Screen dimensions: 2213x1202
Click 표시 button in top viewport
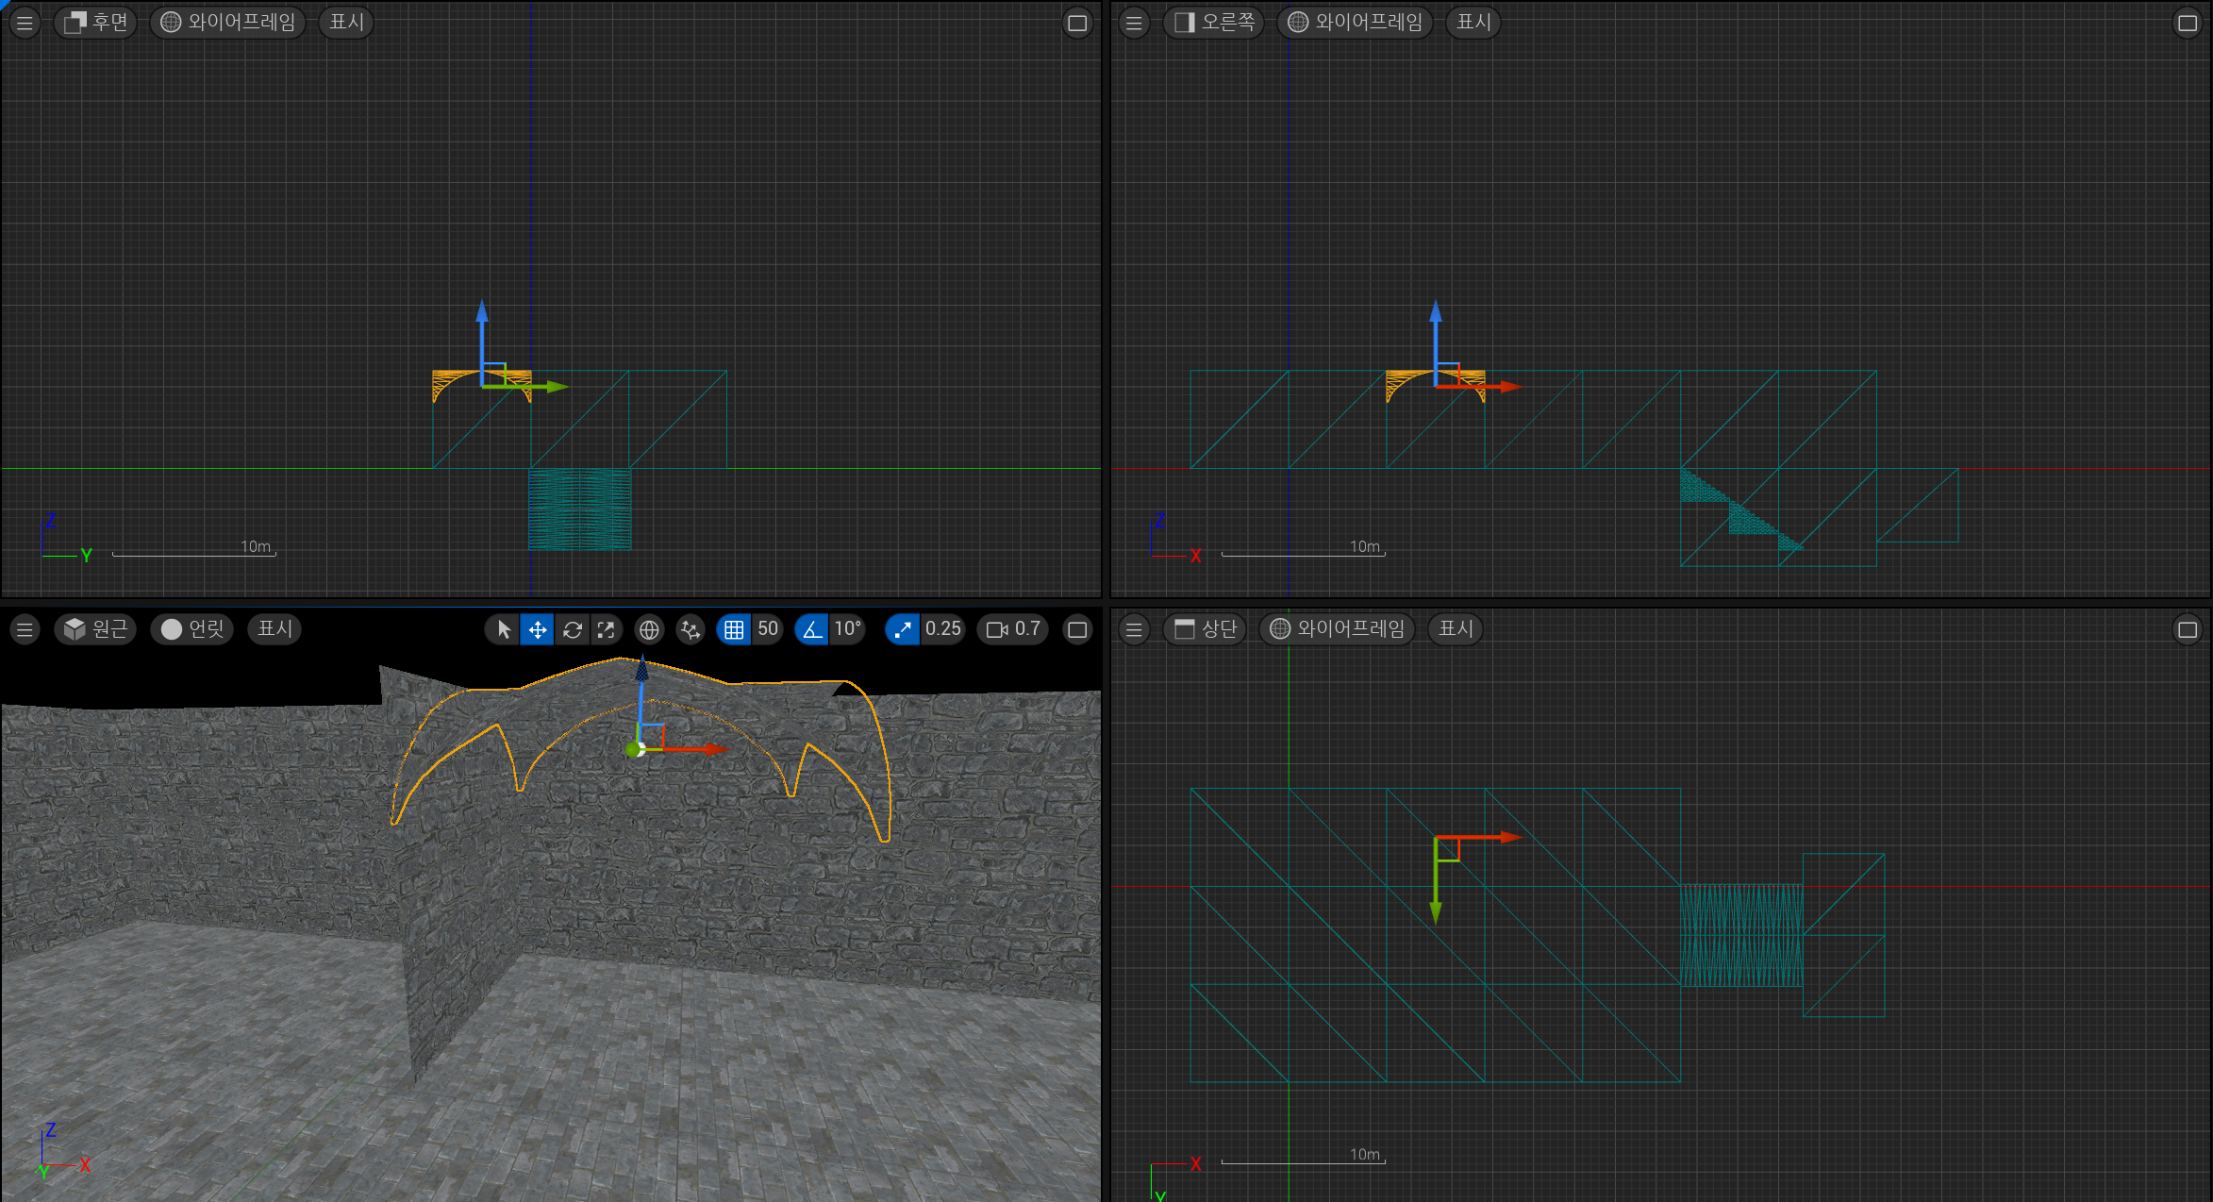pos(1456,629)
